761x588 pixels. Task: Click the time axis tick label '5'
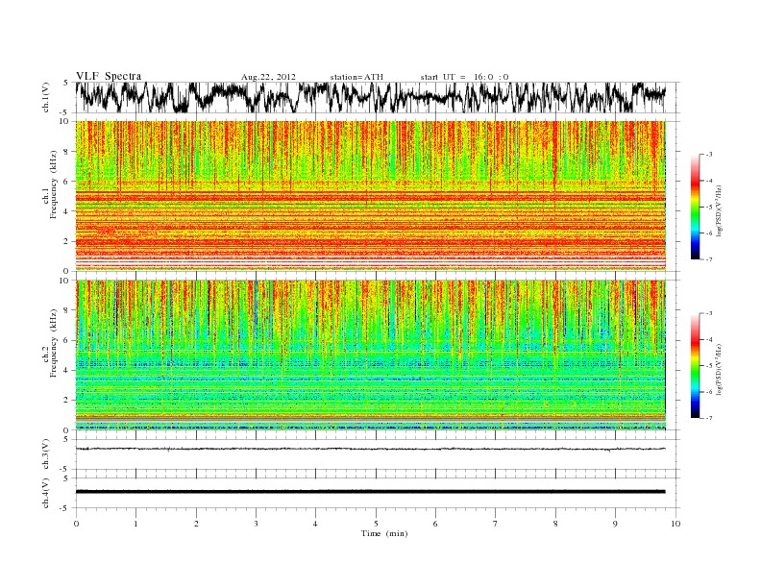point(376,524)
